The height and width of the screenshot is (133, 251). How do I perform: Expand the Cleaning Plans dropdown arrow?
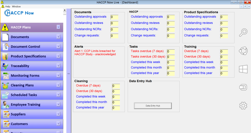58,85
